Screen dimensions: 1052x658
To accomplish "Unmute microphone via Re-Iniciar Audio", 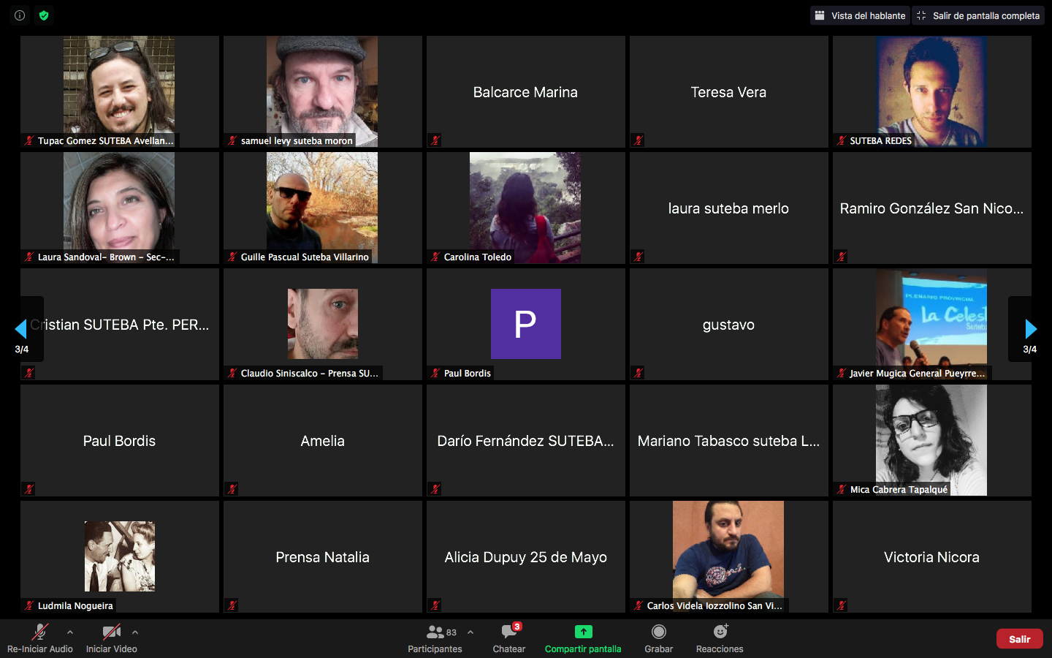I will [40, 638].
